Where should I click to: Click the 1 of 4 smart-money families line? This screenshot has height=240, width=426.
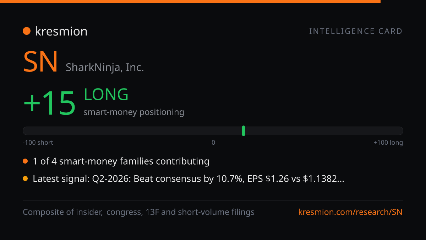click(x=121, y=161)
